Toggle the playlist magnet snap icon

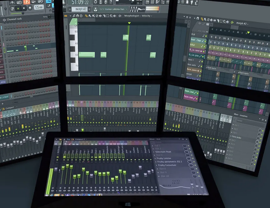198,18
